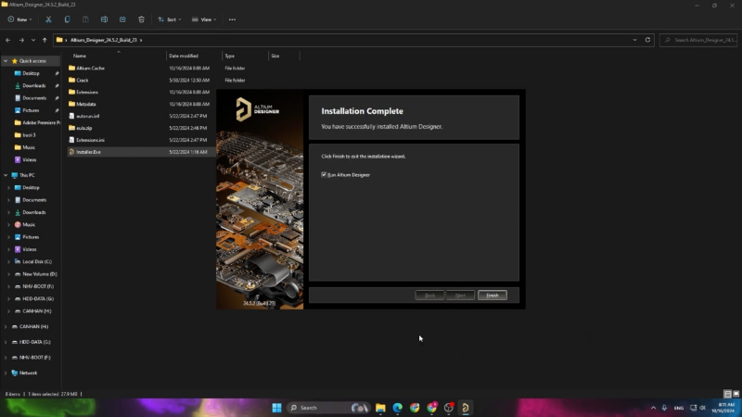Click the taskbar Search box

[x=328, y=408]
